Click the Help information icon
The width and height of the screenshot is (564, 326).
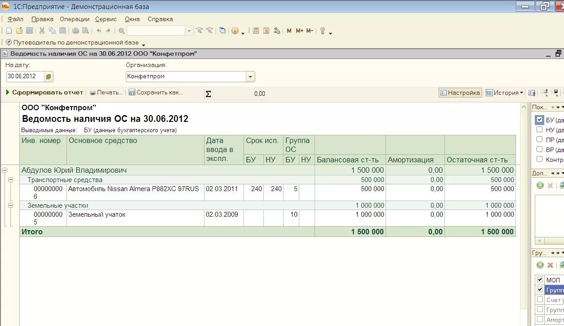click(235, 31)
